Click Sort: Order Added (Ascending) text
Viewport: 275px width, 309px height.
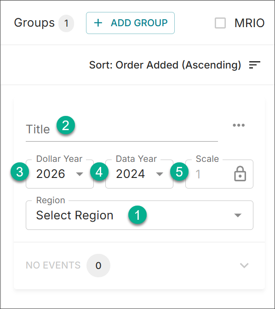coord(165,65)
